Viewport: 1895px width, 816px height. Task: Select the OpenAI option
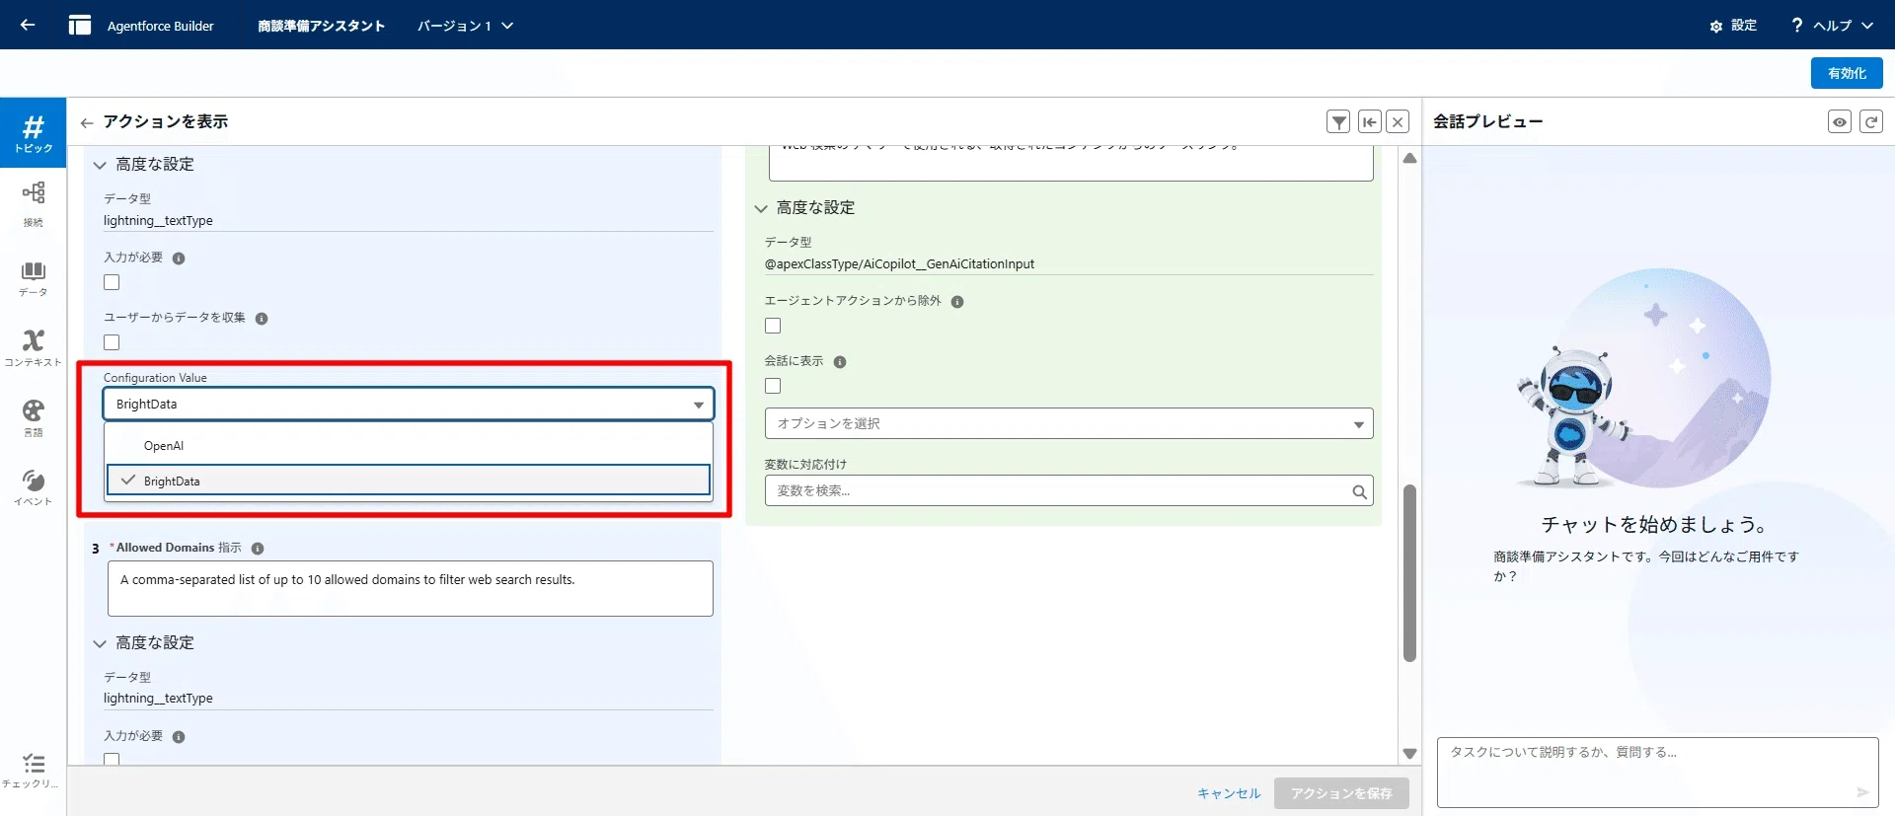[x=409, y=446]
